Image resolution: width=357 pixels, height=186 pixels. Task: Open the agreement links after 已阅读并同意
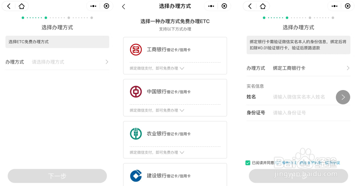click(307, 163)
